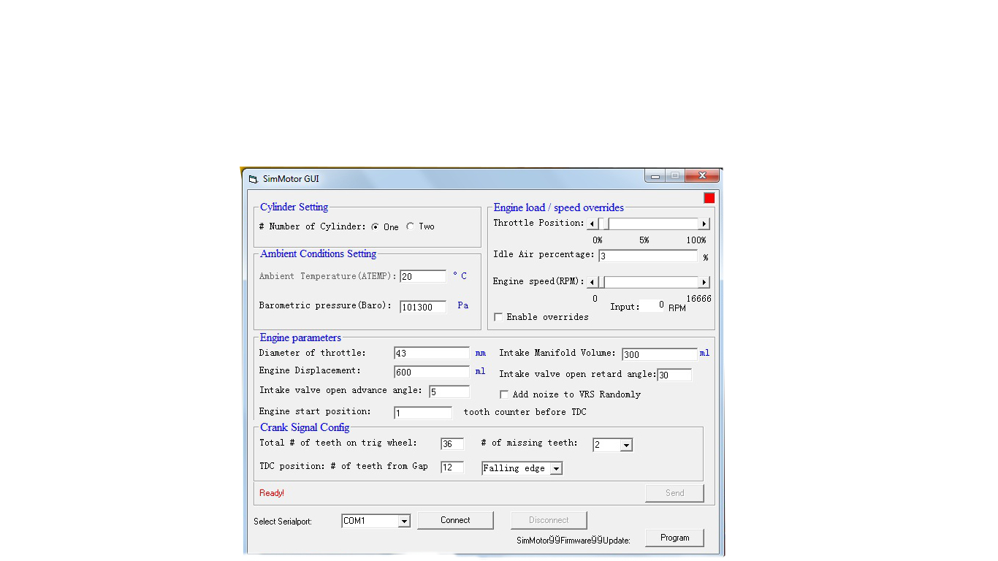998x561 pixels.
Task: Click the "Crank Signal Config" group title
Action: pos(305,427)
